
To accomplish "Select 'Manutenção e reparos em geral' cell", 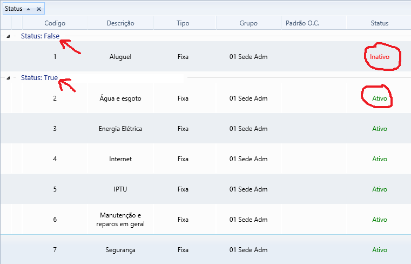I will click(120, 220).
